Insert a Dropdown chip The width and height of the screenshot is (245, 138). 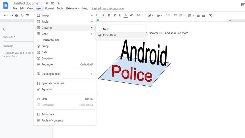pyautogui.click(x=65, y=58)
